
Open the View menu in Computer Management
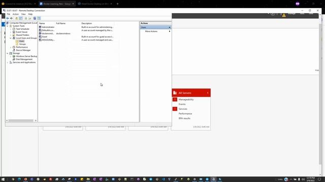(x=23, y=14)
